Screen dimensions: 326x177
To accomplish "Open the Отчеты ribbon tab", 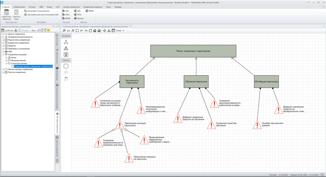I will click(32, 7).
